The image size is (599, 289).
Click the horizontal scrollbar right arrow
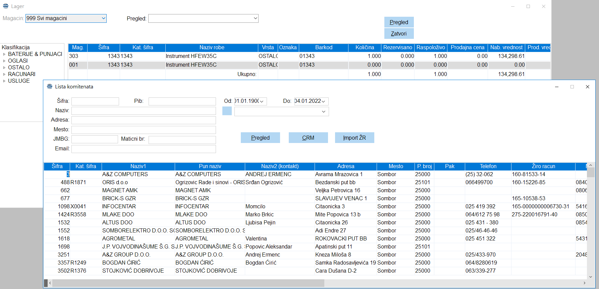[x=584, y=283]
